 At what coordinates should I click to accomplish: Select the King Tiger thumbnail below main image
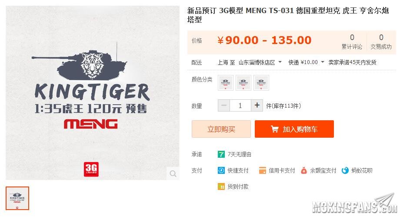point(17,198)
